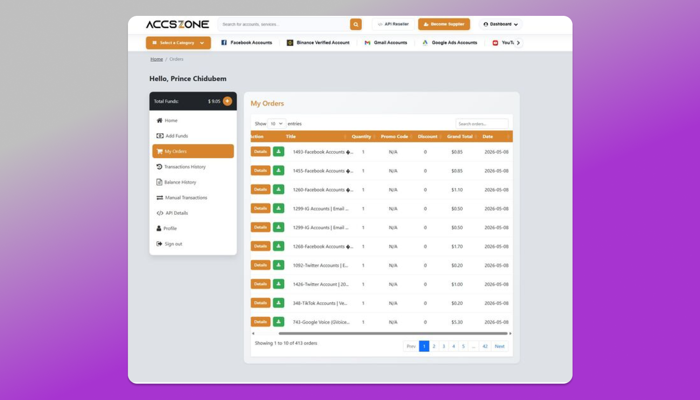Download order 1092-Twitter Accounts
The height and width of the screenshot is (400, 700).
(x=279, y=265)
